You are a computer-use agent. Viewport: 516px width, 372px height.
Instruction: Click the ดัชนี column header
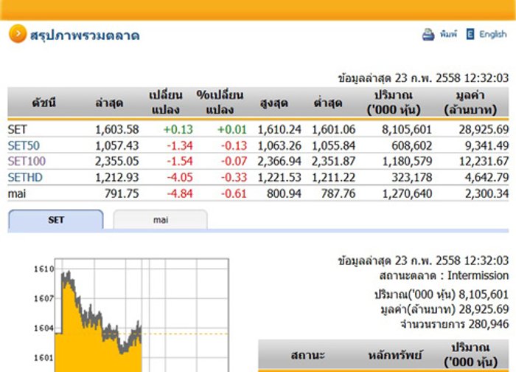point(43,103)
